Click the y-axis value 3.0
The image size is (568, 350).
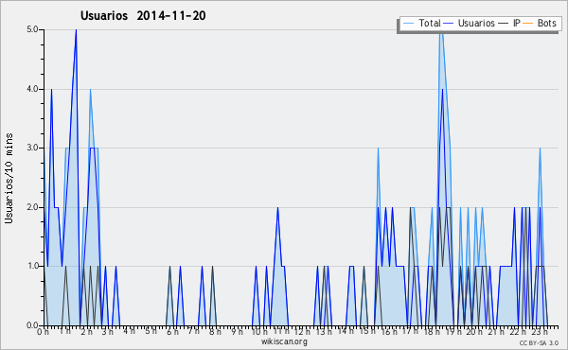click(32, 148)
